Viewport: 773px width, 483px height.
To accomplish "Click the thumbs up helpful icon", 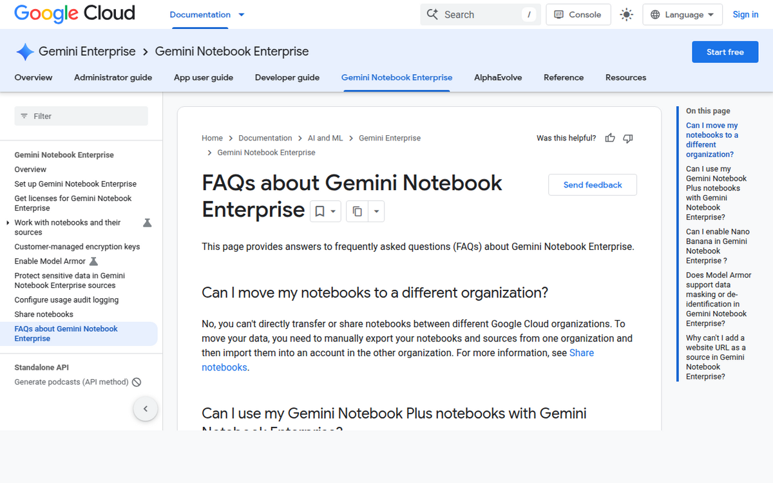I will (x=610, y=138).
